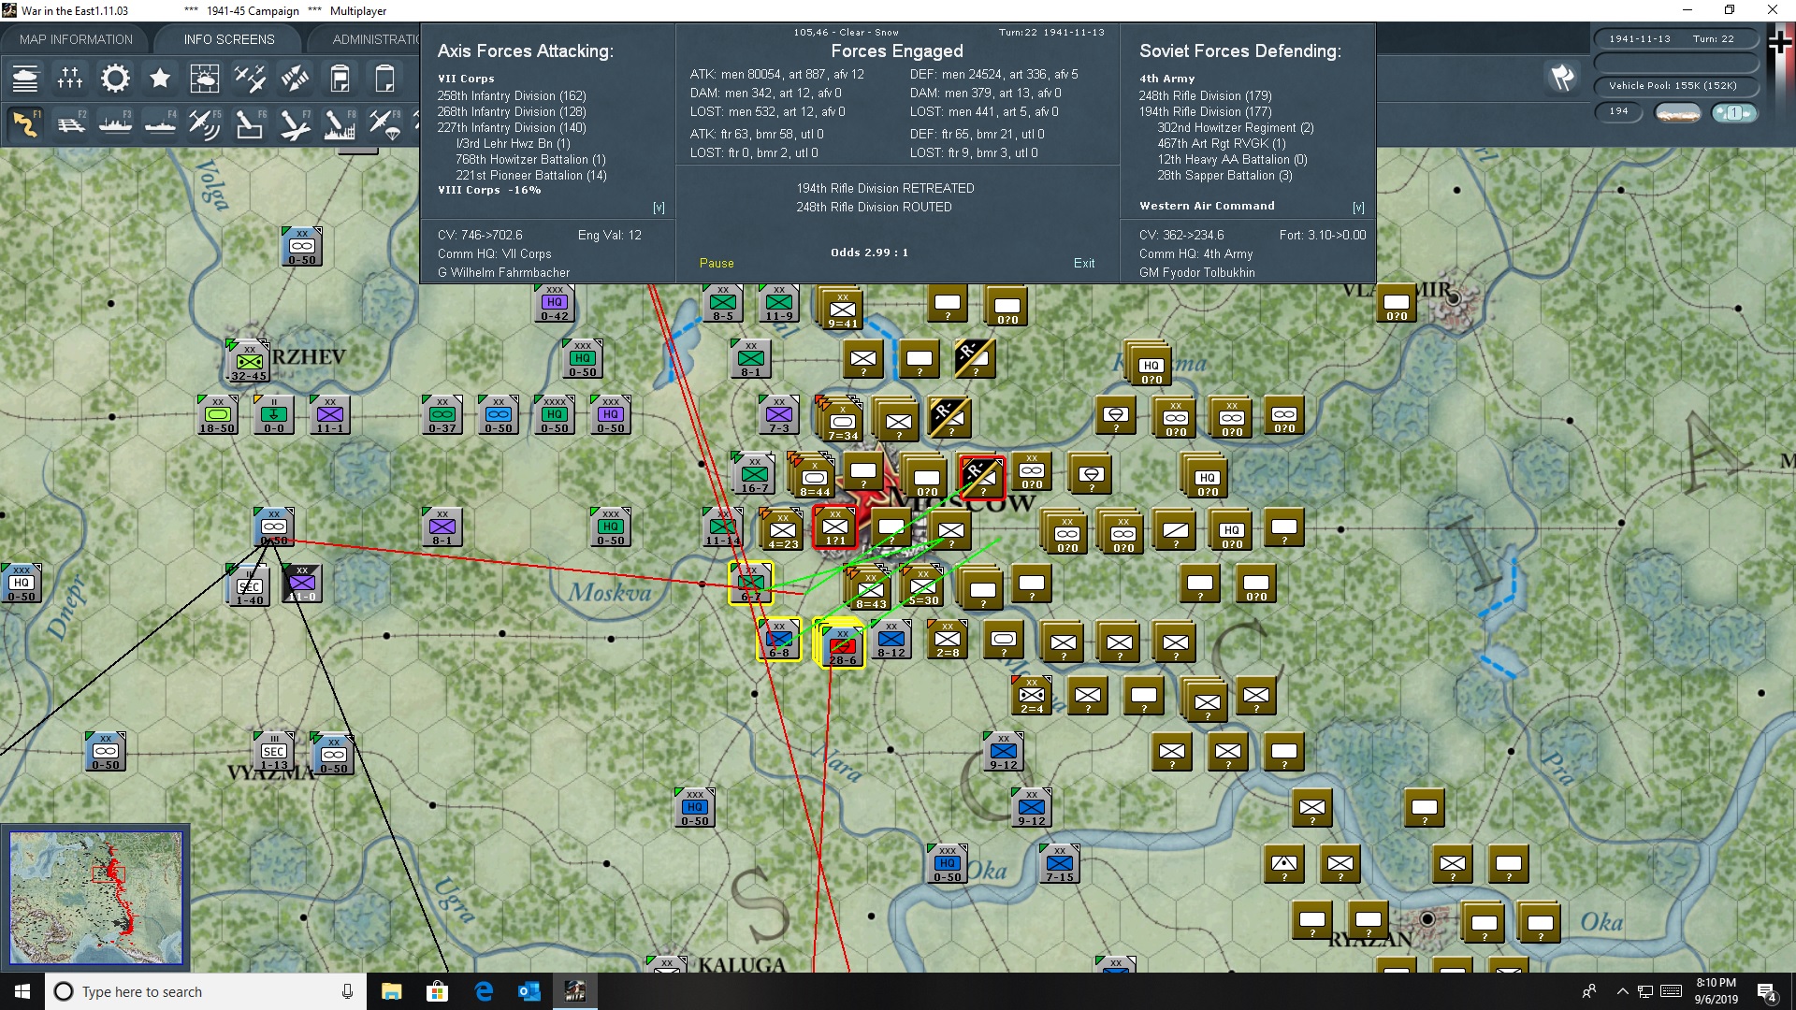Open the Order of Battle troops icon
Image resolution: width=1796 pixels, height=1010 pixels.
(70, 79)
